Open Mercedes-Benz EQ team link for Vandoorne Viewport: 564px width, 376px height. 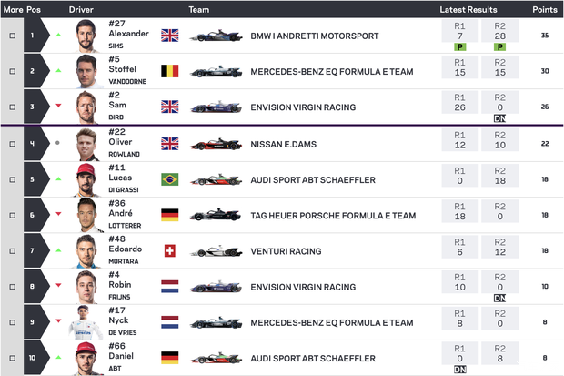[331, 72]
